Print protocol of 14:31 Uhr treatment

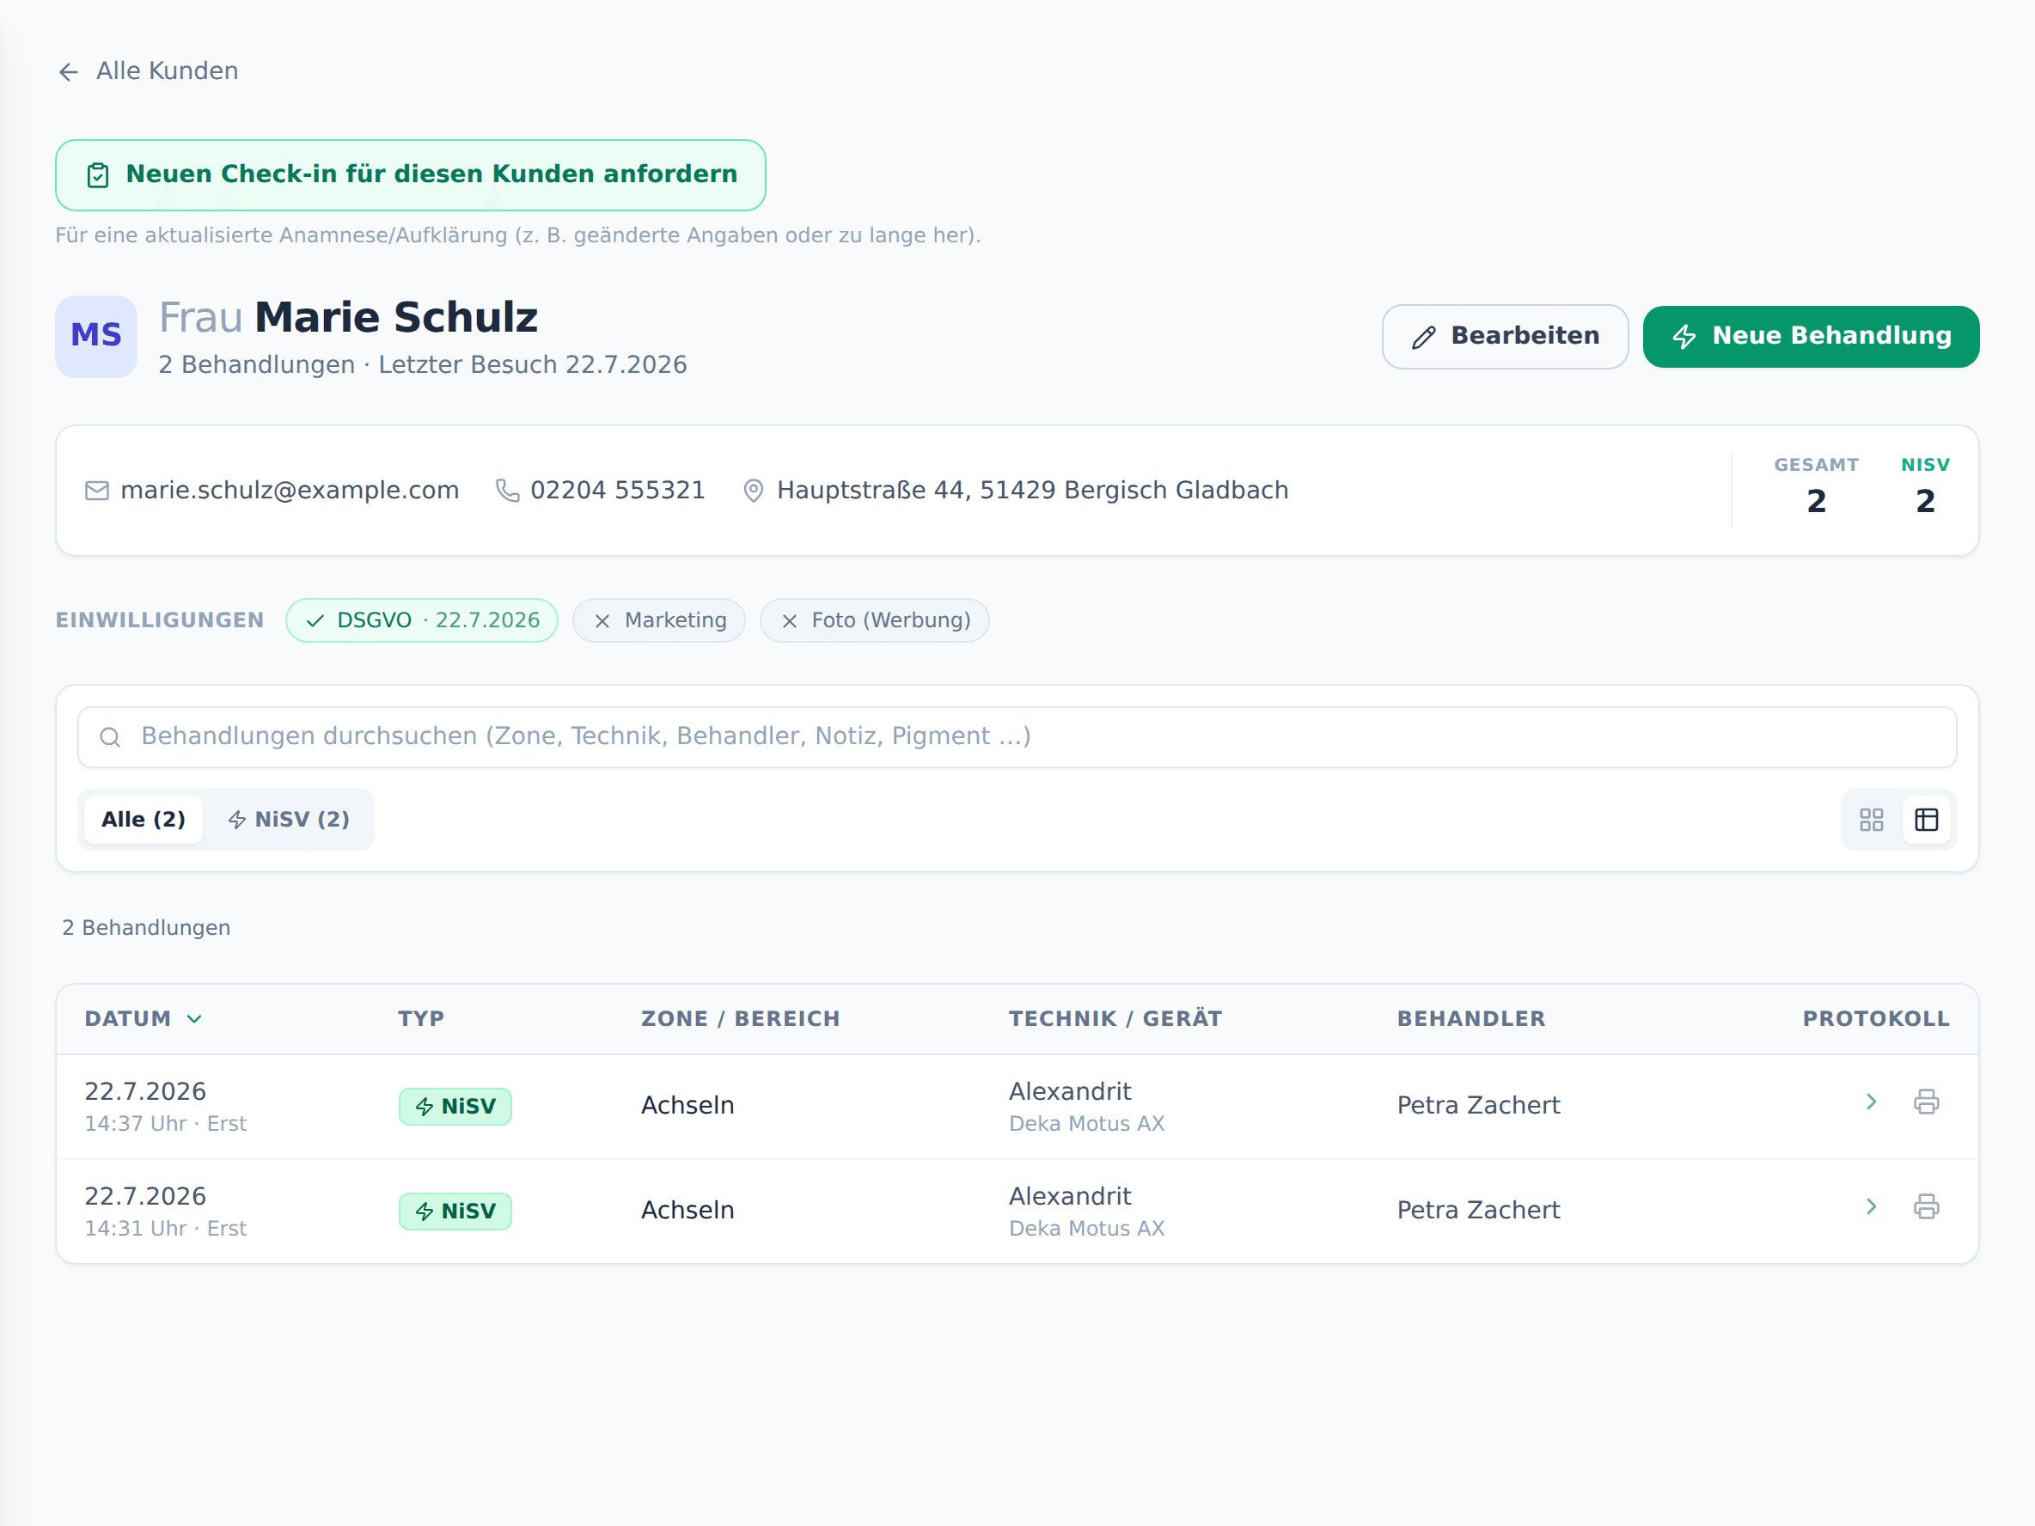point(1926,1207)
